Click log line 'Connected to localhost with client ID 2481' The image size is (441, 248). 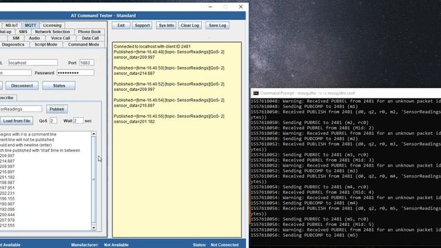[152, 46]
